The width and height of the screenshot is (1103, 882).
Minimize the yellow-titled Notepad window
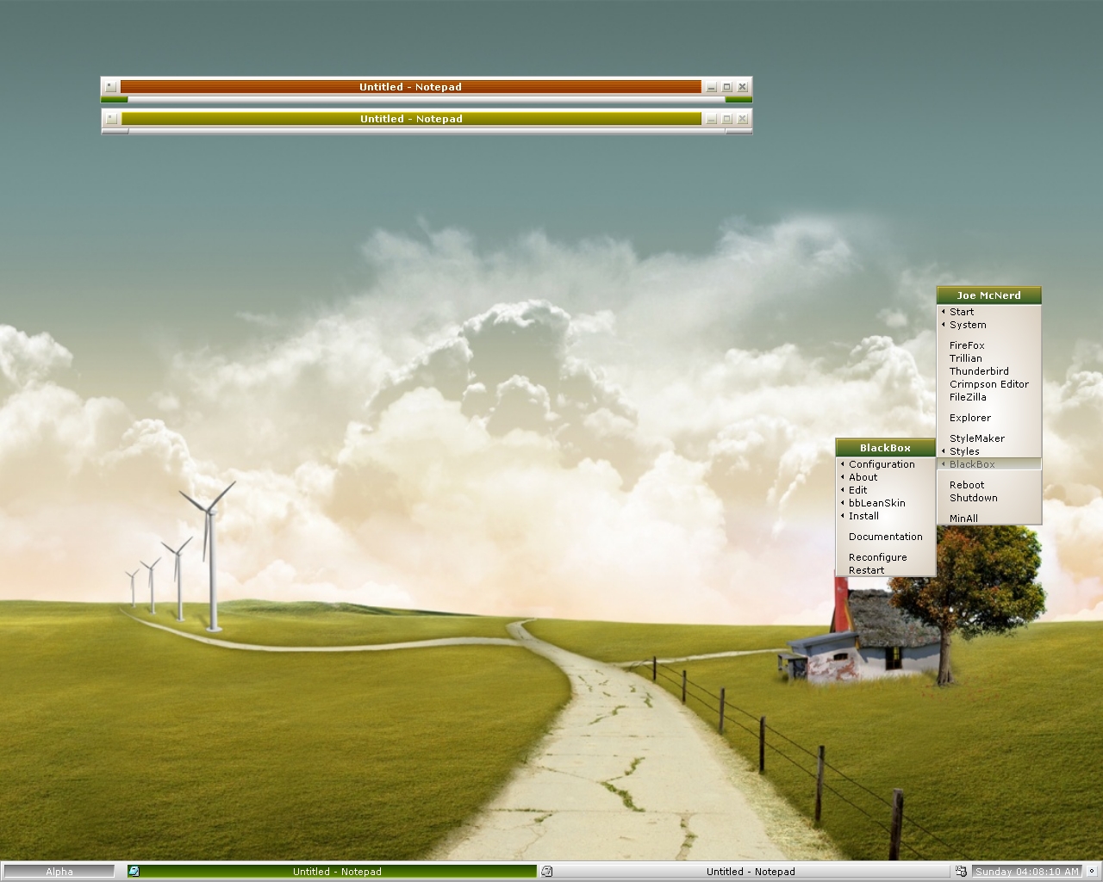(711, 119)
